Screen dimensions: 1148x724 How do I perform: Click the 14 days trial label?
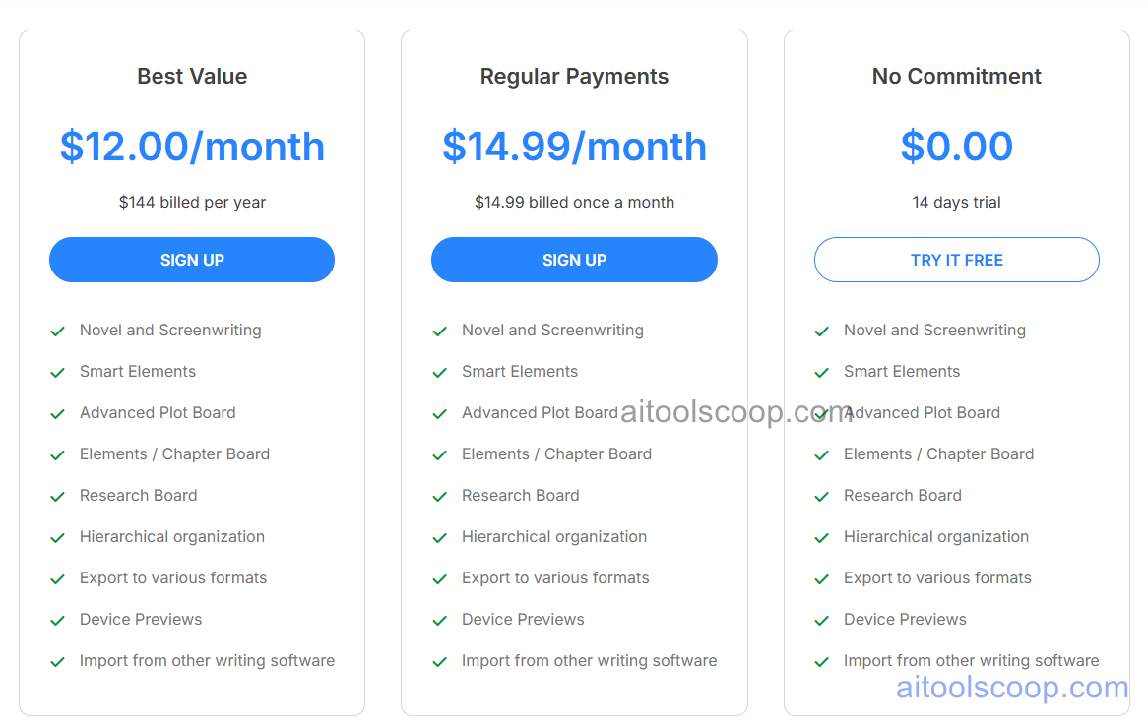pos(956,202)
